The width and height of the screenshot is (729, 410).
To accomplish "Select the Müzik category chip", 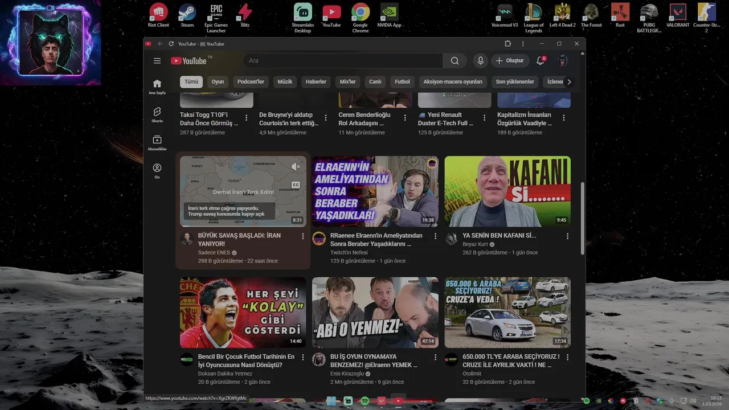I will click(x=285, y=81).
